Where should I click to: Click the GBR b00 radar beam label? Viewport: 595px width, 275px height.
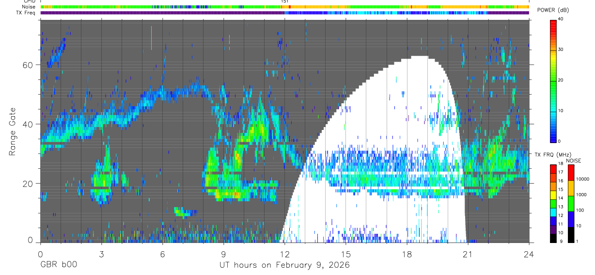coord(58,265)
